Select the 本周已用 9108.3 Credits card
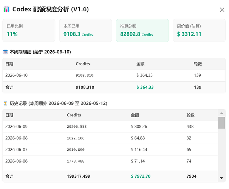This screenshot has width=229, height=189. [85, 30]
